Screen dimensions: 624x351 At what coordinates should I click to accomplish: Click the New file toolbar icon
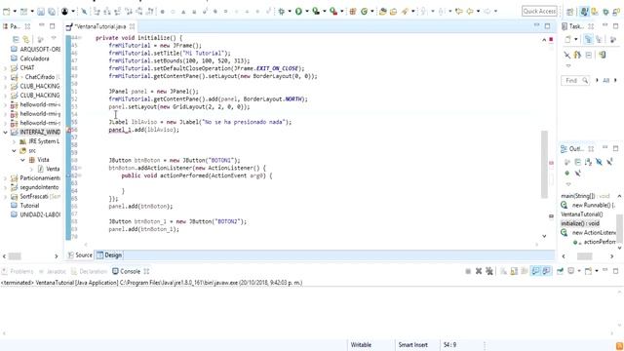point(7,12)
